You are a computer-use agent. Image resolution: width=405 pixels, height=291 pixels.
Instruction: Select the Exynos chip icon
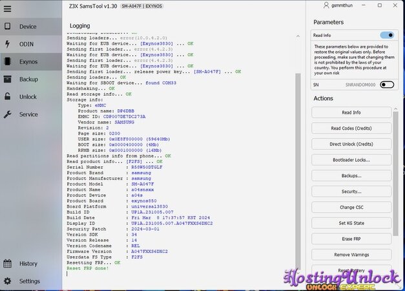(7, 61)
